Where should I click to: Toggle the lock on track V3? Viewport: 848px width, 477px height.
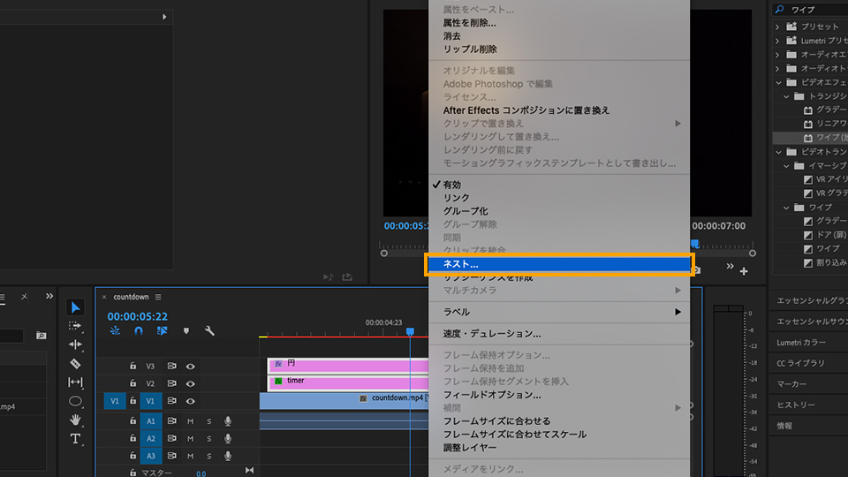132,366
